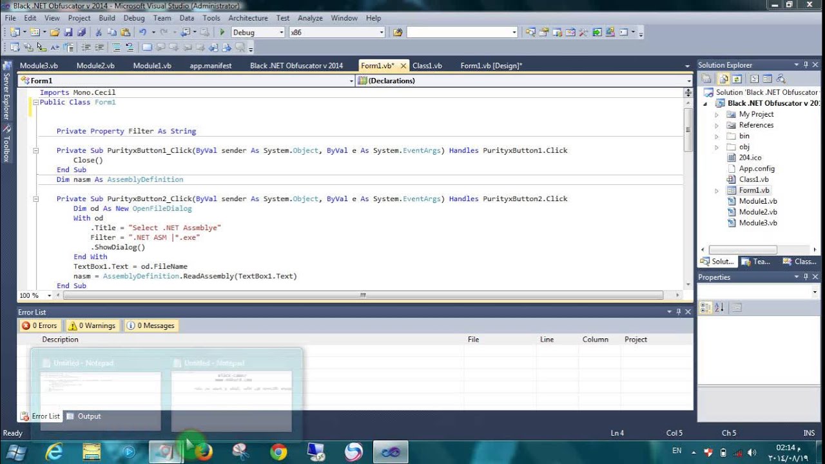Viewport: 825px width, 464px height.
Task: Expand the bin folder node
Action: pos(717,136)
